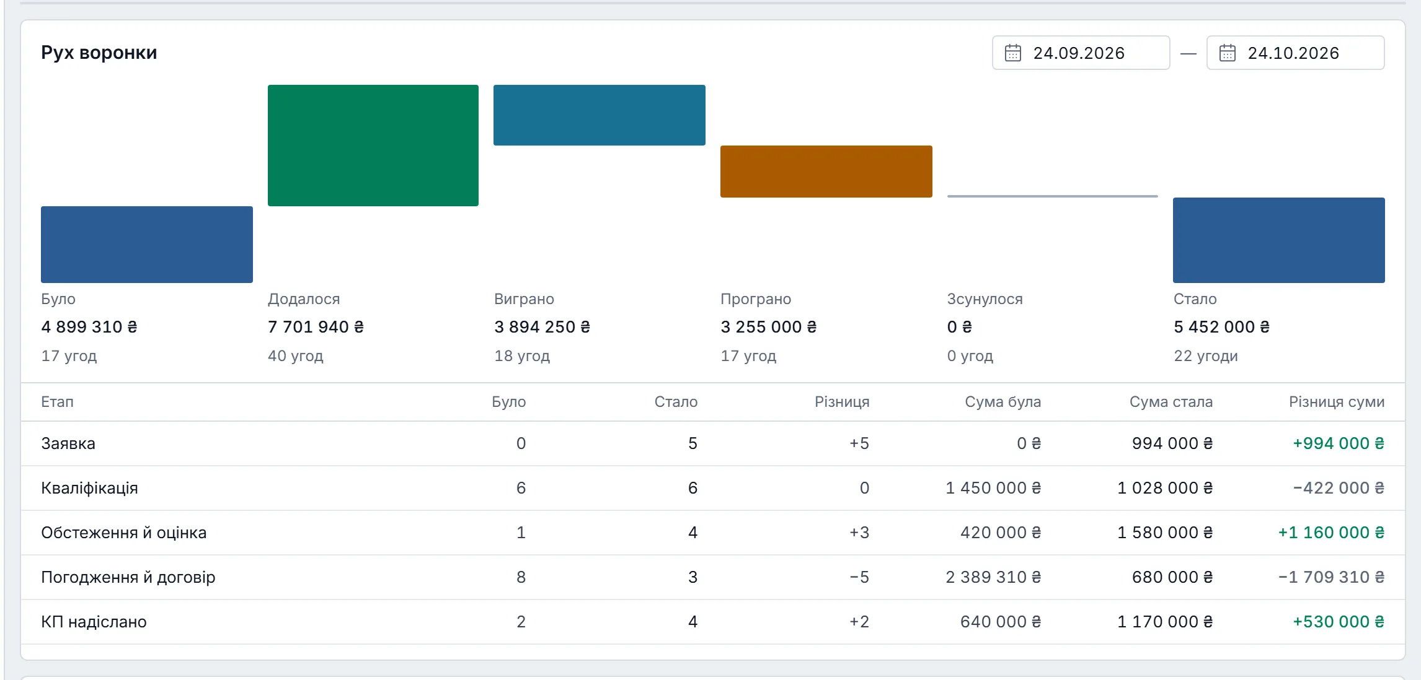This screenshot has width=1421, height=680.
Task: Select the Заявка stage row
Action: (713, 443)
